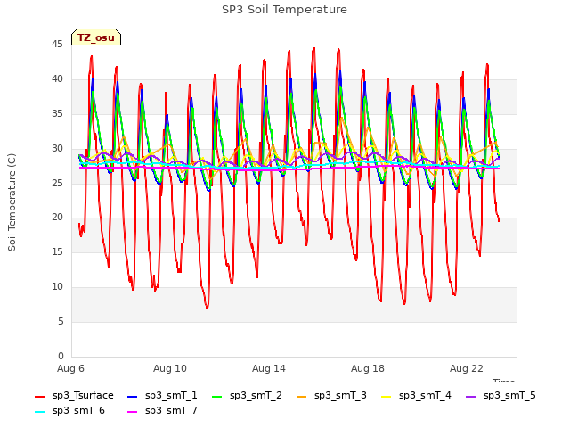Click the purple sp3_smT_5 legend swatch
This screenshot has width=570, height=428.
pyautogui.click(x=471, y=396)
